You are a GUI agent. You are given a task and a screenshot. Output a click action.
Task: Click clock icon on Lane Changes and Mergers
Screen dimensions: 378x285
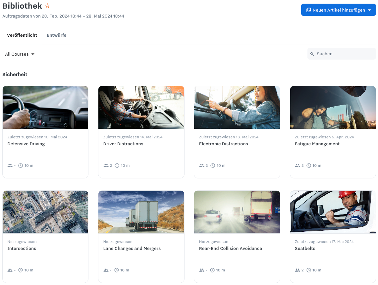(116, 270)
